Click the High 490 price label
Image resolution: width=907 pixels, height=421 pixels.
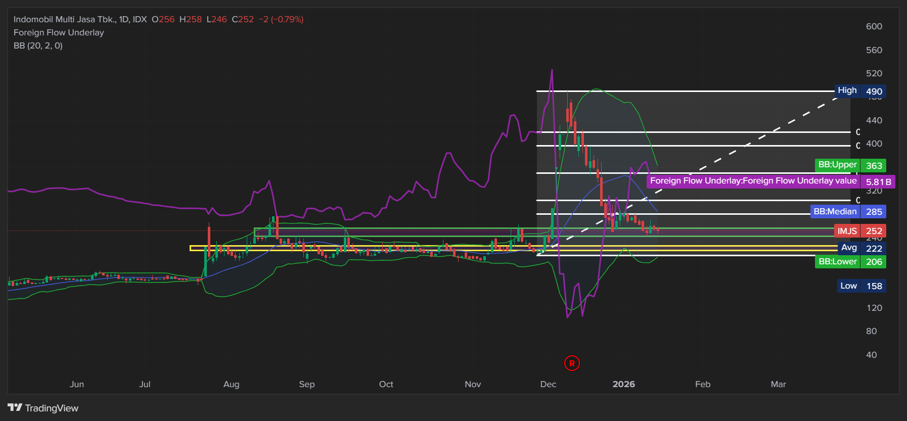[x=860, y=91]
